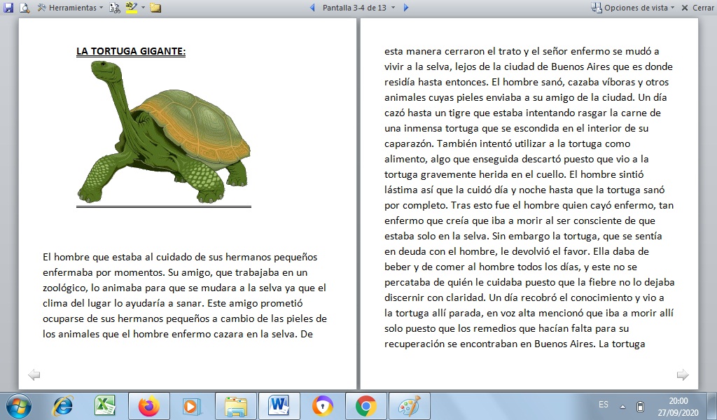Click the battery tray icon

640,406
